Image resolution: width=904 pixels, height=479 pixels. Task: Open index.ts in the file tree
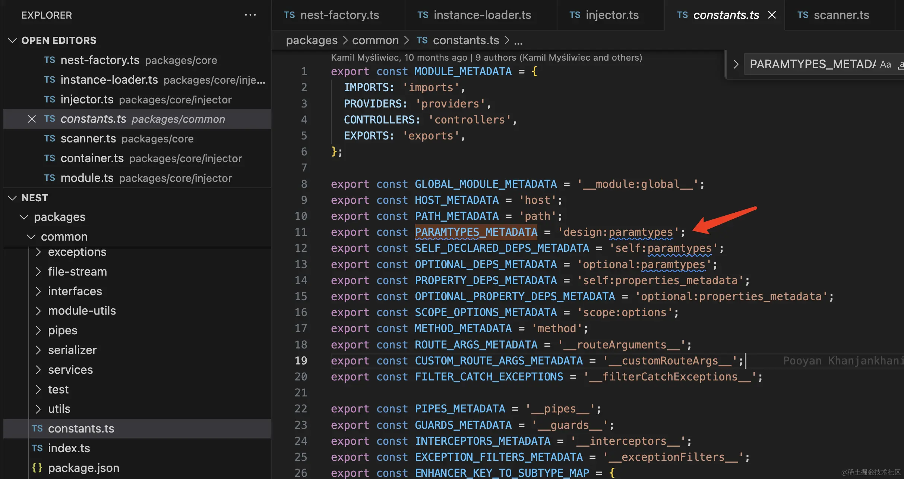[137, 448]
